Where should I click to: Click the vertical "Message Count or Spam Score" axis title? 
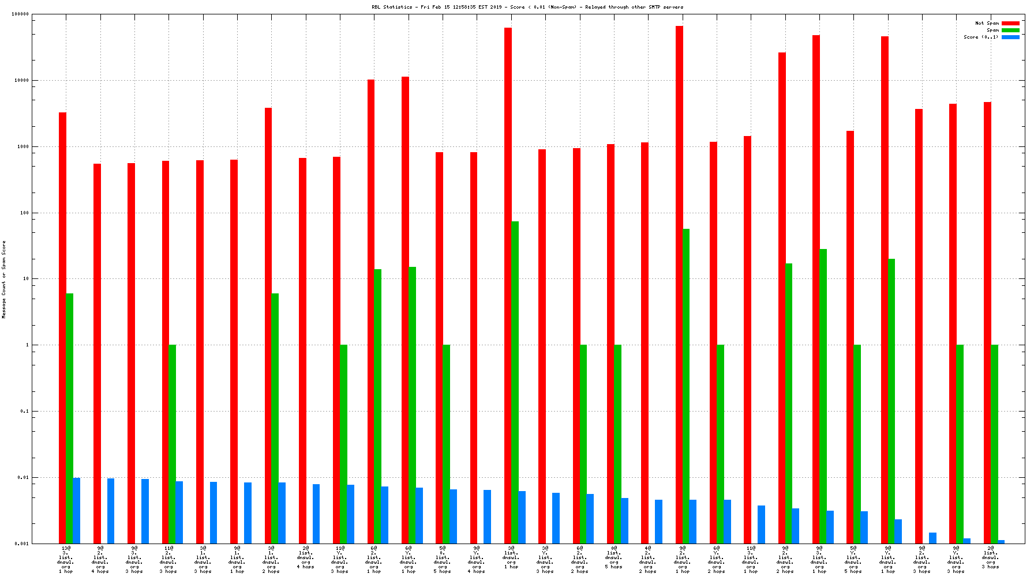tap(4, 280)
